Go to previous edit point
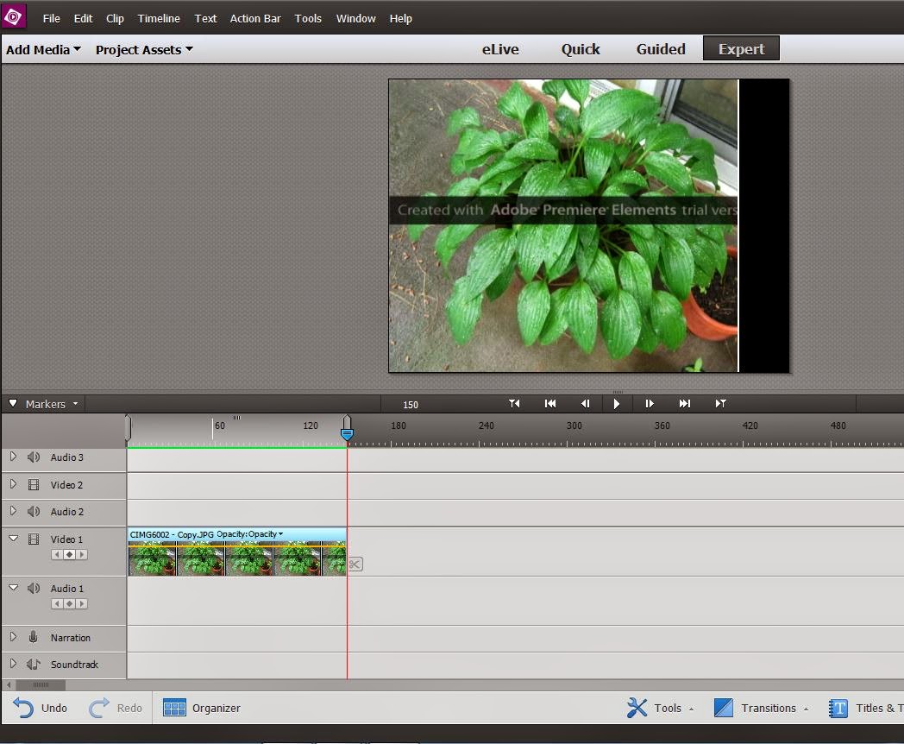Image resolution: width=904 pixels, height=744 pixels. click(x=514, y=404)
